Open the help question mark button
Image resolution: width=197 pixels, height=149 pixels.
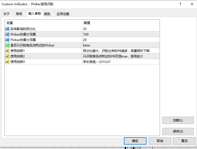(180, 4)
